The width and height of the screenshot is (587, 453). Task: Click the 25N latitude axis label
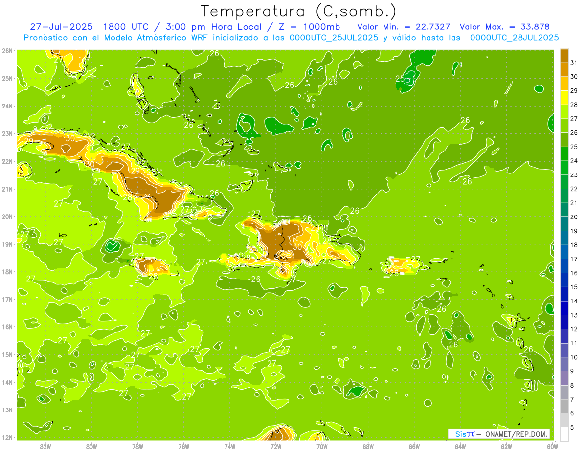[x=7, y=78]
